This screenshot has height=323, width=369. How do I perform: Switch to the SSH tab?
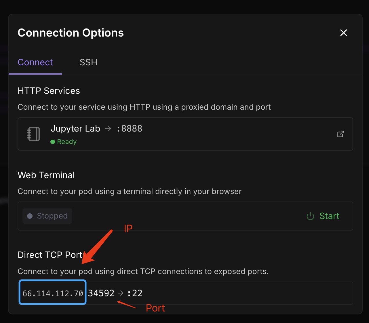88,62
